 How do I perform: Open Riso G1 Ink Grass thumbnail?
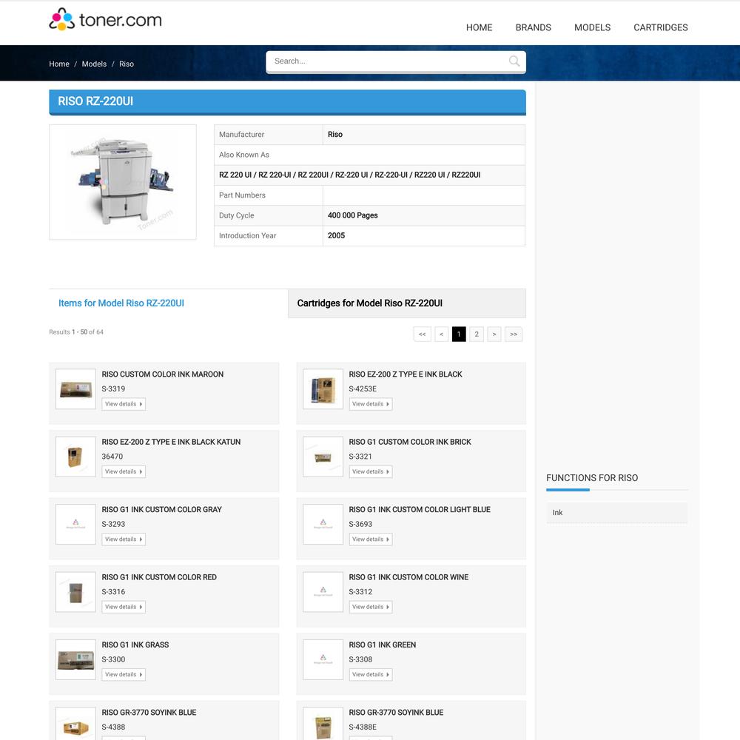tap(75, 659)
